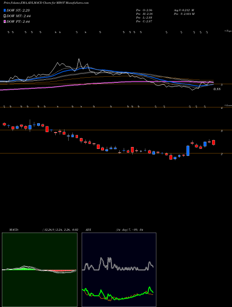
Task: Click the 'Pre C: 2.37' close value
Action: click(144, 21)
